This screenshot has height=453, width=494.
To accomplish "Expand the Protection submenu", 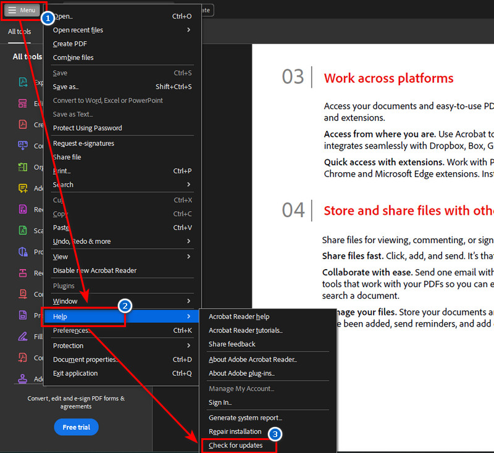I will pos(122,346).
